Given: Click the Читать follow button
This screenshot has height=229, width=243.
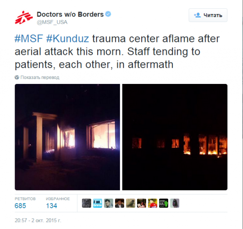Looking at the screenshot, I should pos(208,15).
